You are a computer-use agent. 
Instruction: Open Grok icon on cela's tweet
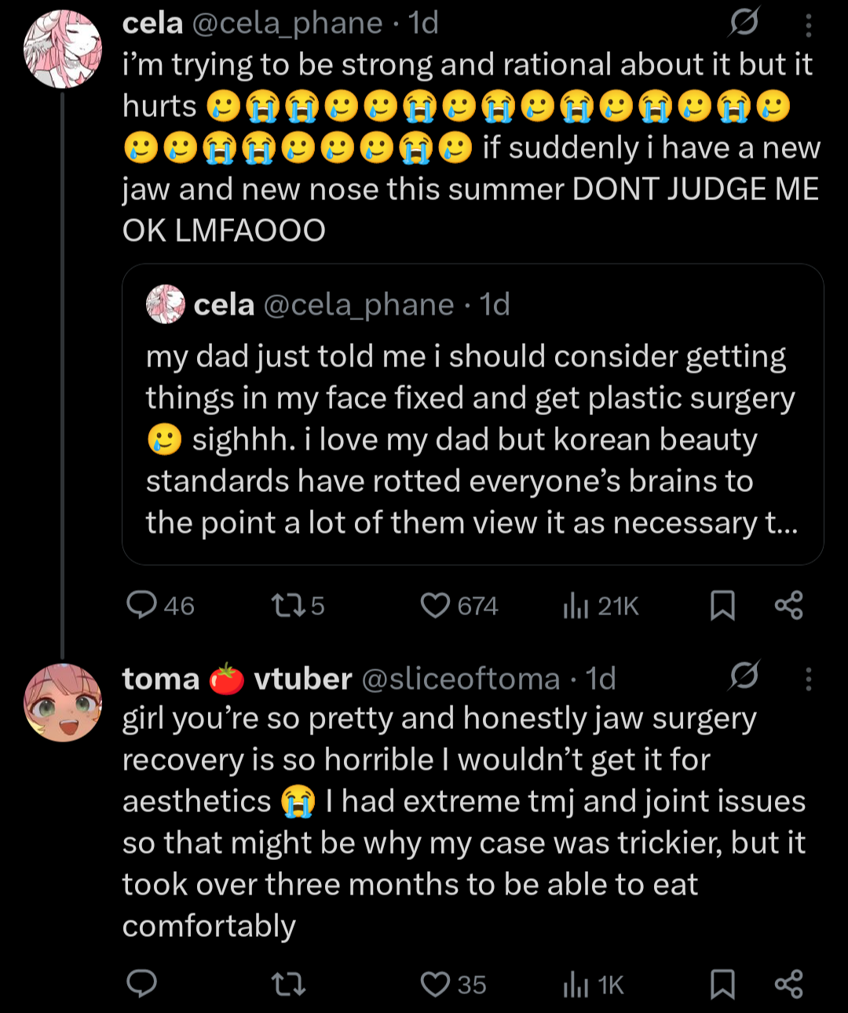pyautogui.click(x=743, y=23)
